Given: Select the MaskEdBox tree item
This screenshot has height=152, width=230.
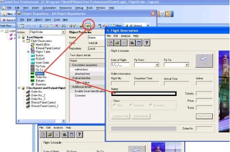Looking at the screenshot, I should click(43, 45).
